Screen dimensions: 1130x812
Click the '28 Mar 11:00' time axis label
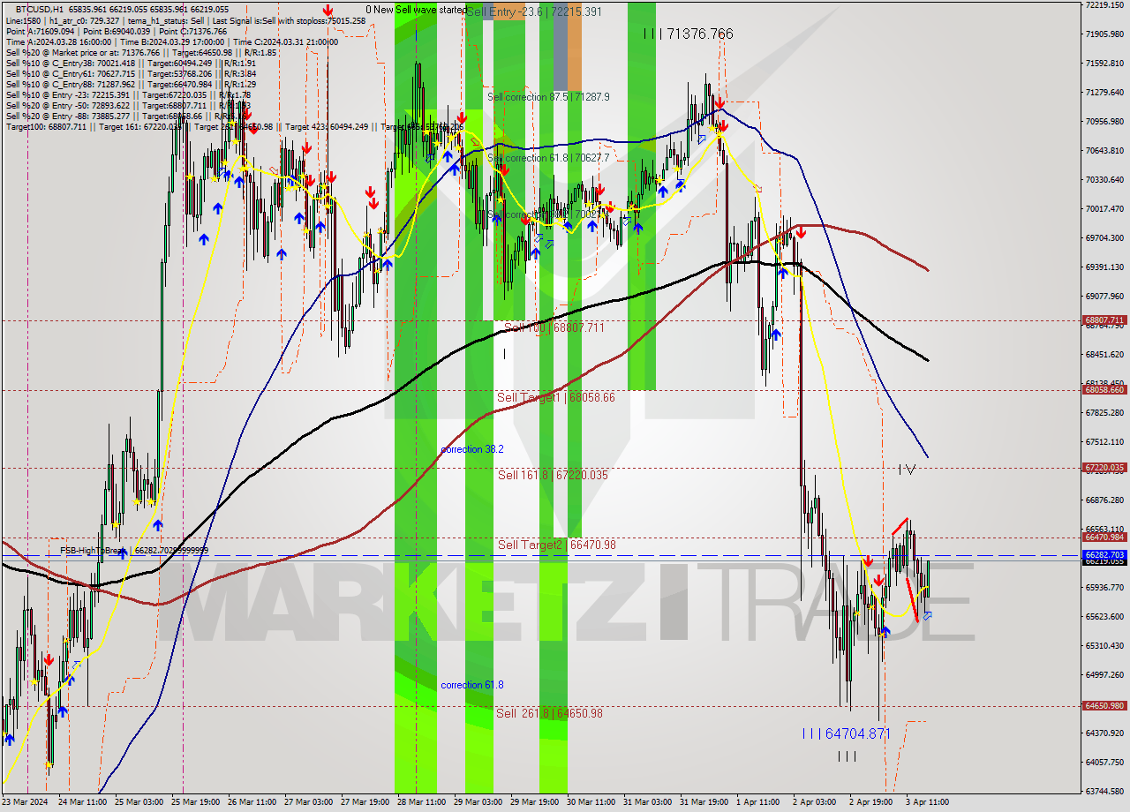click(422, 802)
